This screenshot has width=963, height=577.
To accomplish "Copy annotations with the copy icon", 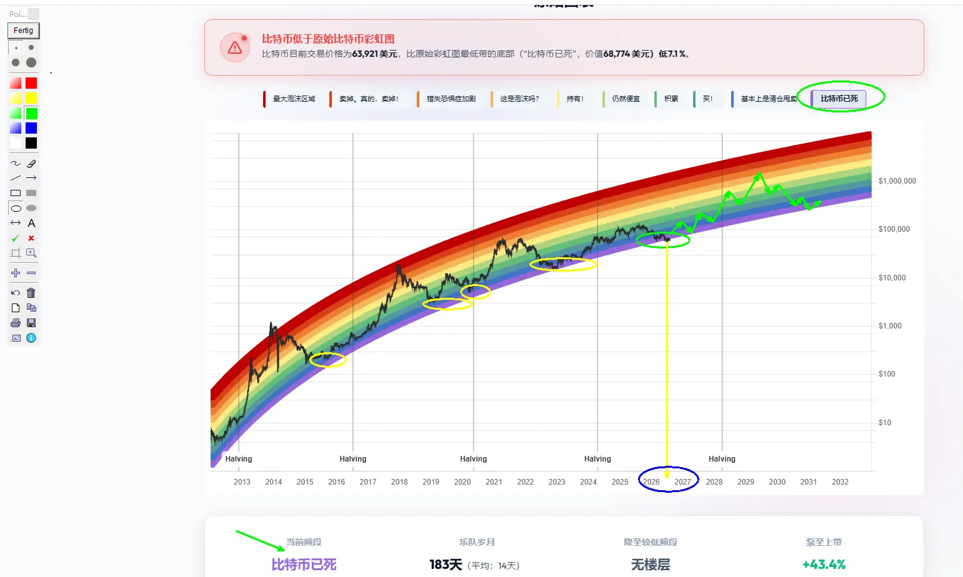I will pyautogui.click(x=31, y=308).
